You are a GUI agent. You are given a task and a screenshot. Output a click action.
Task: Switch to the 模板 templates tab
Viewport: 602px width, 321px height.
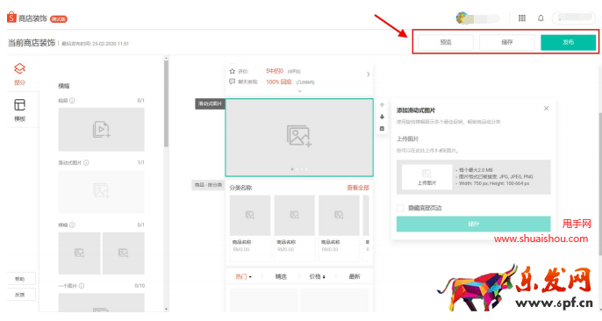[x=19, y=111]
